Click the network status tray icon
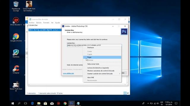Viewport: 190px width, 106px height. click(x=155, y=103)
